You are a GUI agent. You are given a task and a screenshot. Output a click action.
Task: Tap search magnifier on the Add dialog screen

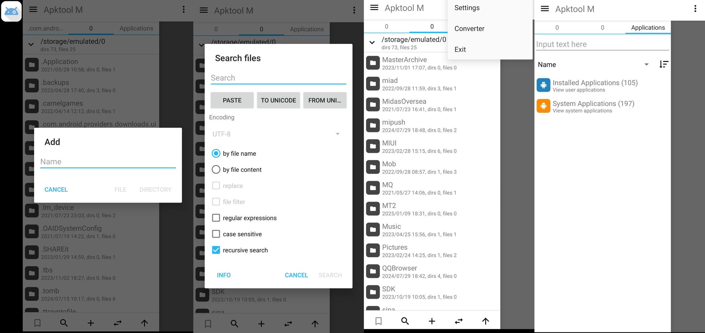64,323
